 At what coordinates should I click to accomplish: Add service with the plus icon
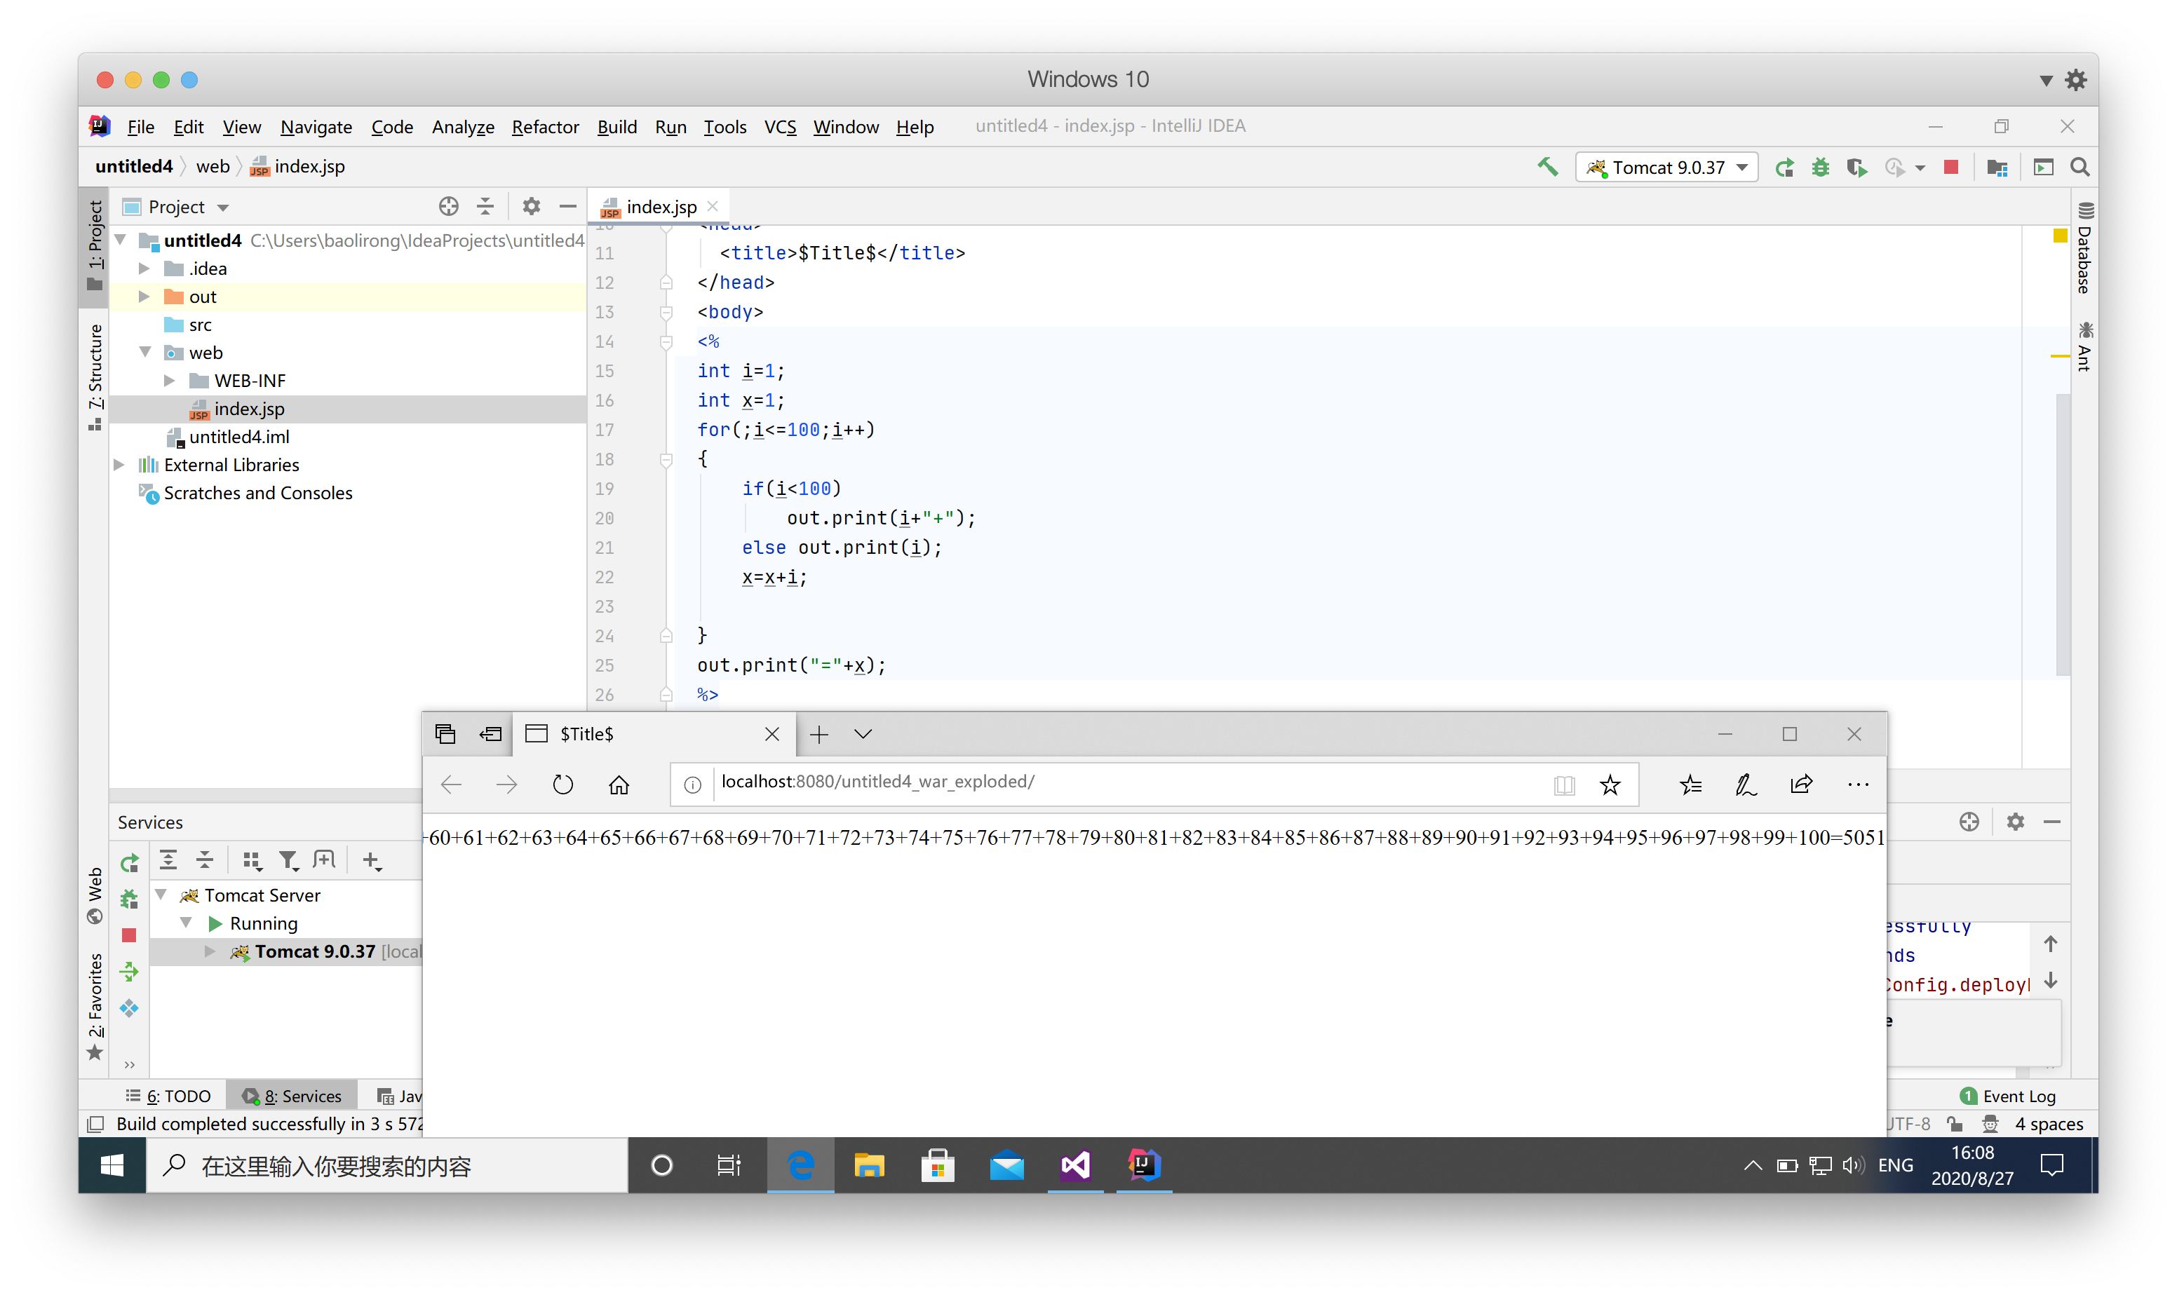372,861
